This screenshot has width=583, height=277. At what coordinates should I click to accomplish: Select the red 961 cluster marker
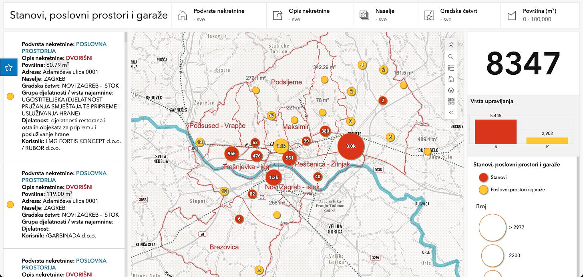pos(289,158)
